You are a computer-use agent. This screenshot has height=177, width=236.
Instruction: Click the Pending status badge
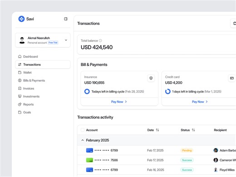[187, 150]
